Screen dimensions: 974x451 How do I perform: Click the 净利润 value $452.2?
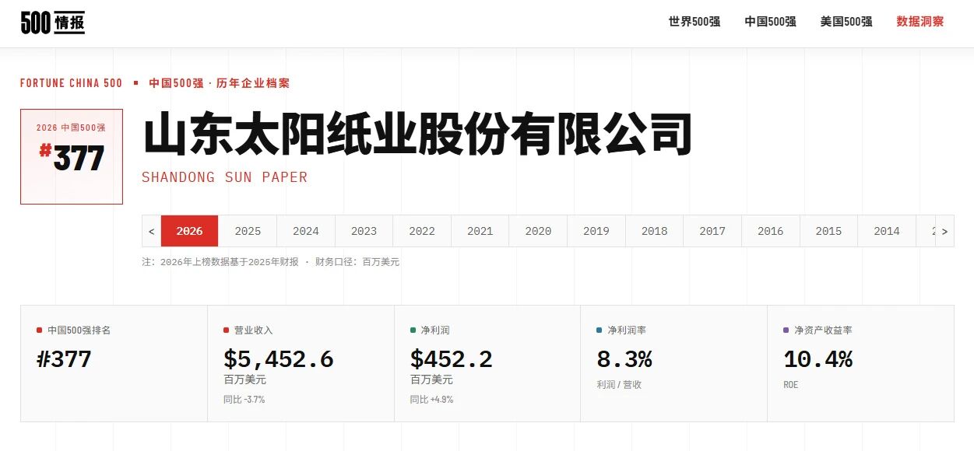tap(452, 359)
